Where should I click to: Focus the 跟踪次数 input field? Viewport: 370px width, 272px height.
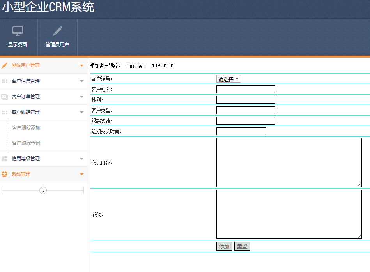246,121
